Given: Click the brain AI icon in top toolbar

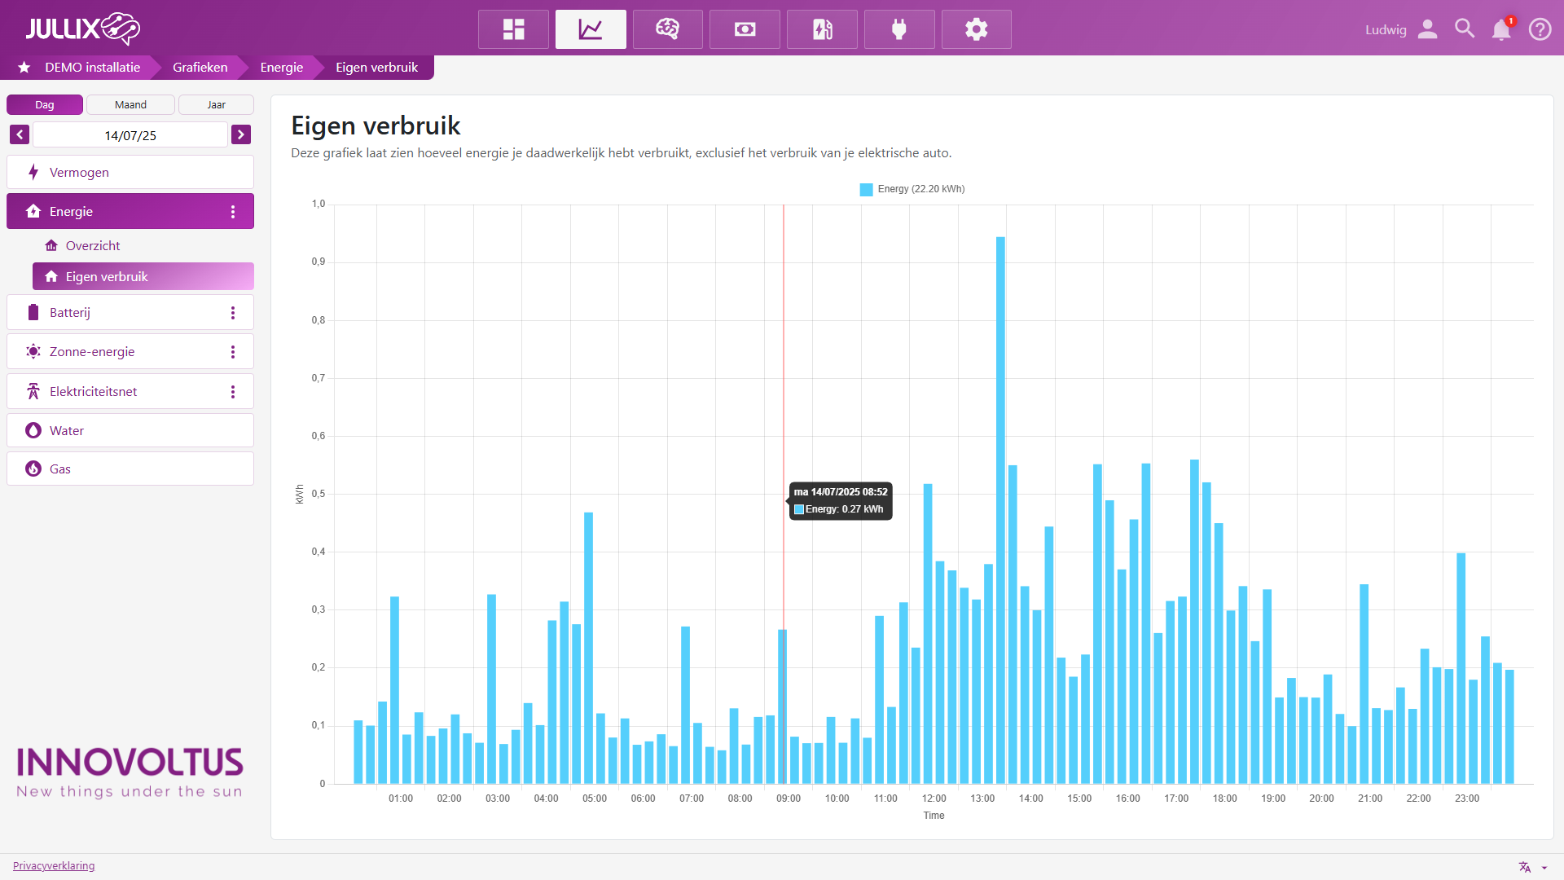Looking at the screenshot, I should pyautogui.click(x=667, y=29).
